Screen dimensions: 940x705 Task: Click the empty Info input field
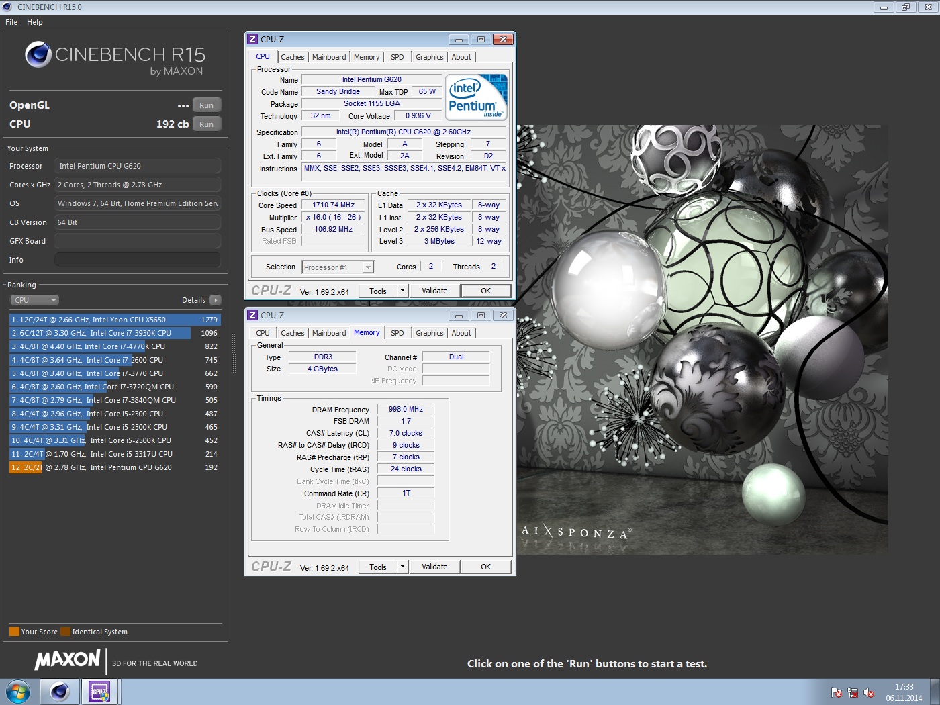click(x=138, y=260)
